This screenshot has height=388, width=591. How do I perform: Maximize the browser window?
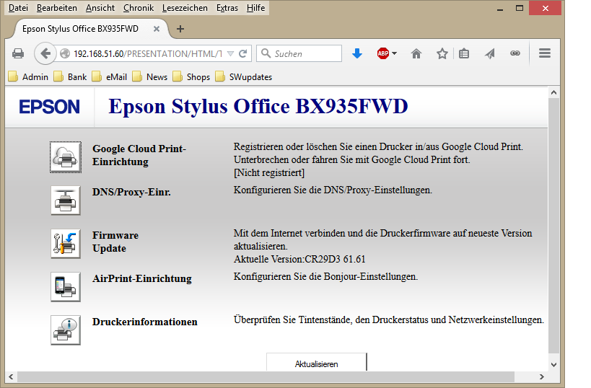point(520,8)
